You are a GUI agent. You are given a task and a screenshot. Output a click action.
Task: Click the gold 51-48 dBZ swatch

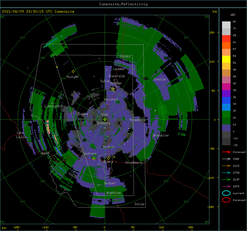tap(226, 66)
